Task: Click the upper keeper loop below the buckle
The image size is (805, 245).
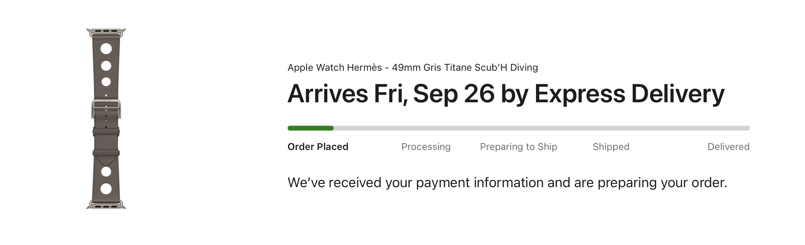Action: pos(106,131)
